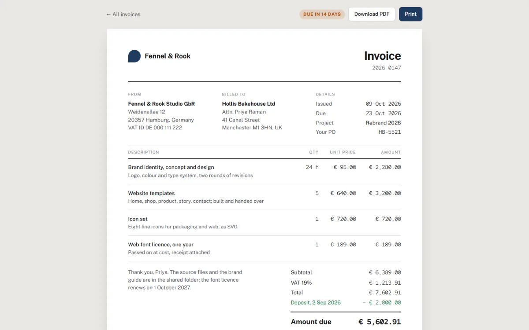This screenshot has width=529, height=330.
Task: Click the Description column header
Action: (144, 152)
